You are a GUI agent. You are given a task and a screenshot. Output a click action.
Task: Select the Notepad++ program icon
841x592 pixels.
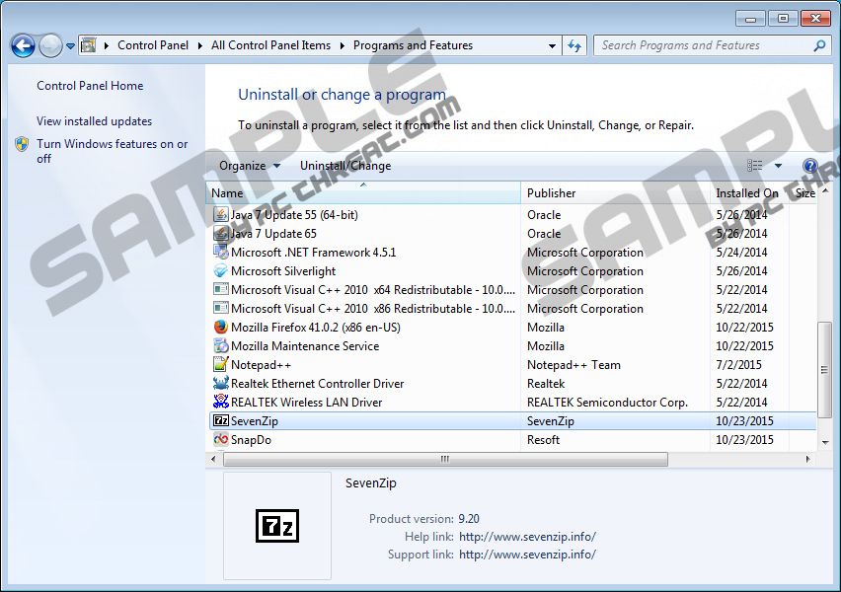click(220, 365)
